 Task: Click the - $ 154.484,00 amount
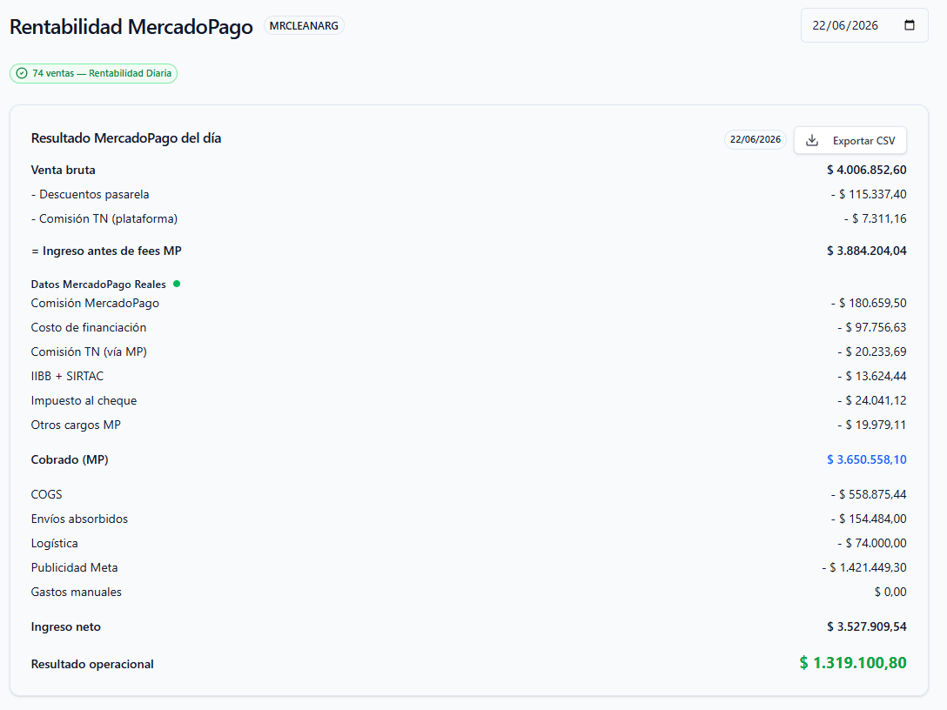click(869, 519)
